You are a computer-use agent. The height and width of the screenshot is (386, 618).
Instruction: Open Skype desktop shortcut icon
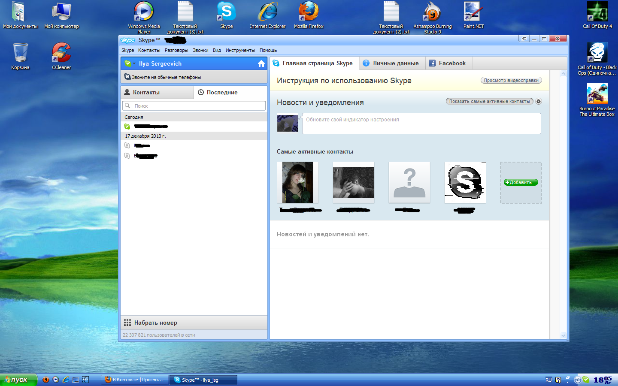click(226, 15)
